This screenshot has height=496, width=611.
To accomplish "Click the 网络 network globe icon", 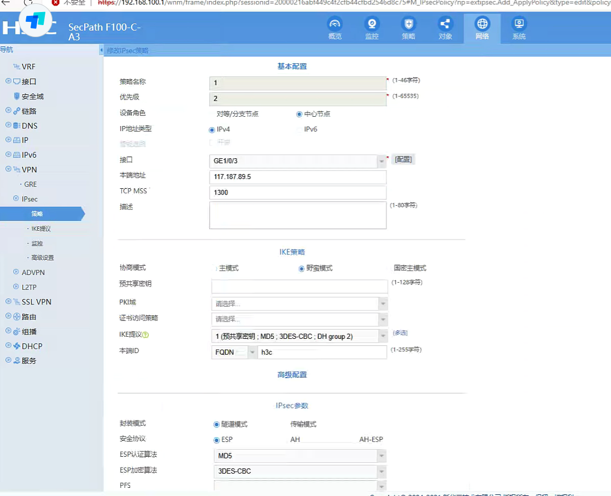I will coord(482,25).
